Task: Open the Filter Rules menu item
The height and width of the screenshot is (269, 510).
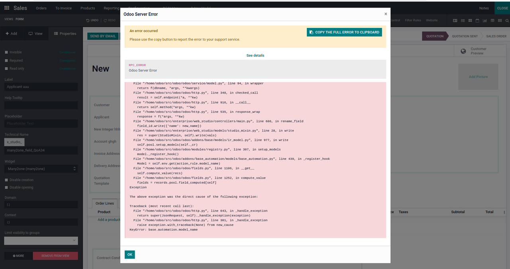Action: coord(413,20)
